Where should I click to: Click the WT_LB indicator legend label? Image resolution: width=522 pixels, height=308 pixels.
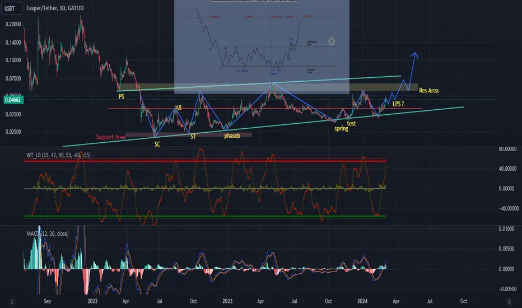pyautogui.click(x=58, y=155)
